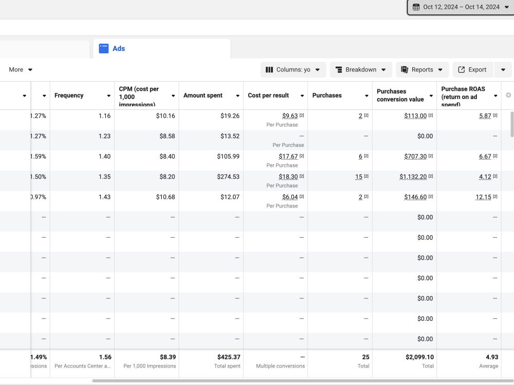The image size is (514, 385).
Task: Click the $18.30 cost per result value
Action: (288, 177)
